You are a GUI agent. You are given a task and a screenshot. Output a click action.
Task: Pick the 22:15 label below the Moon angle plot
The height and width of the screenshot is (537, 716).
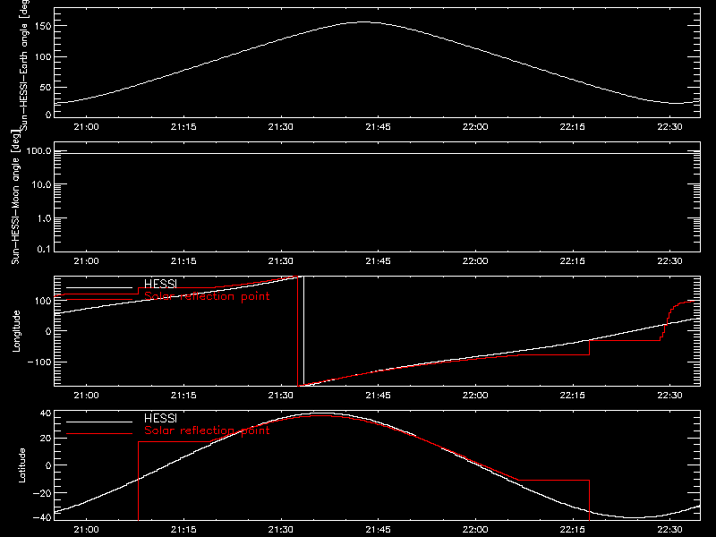click(x=573, y=261)
